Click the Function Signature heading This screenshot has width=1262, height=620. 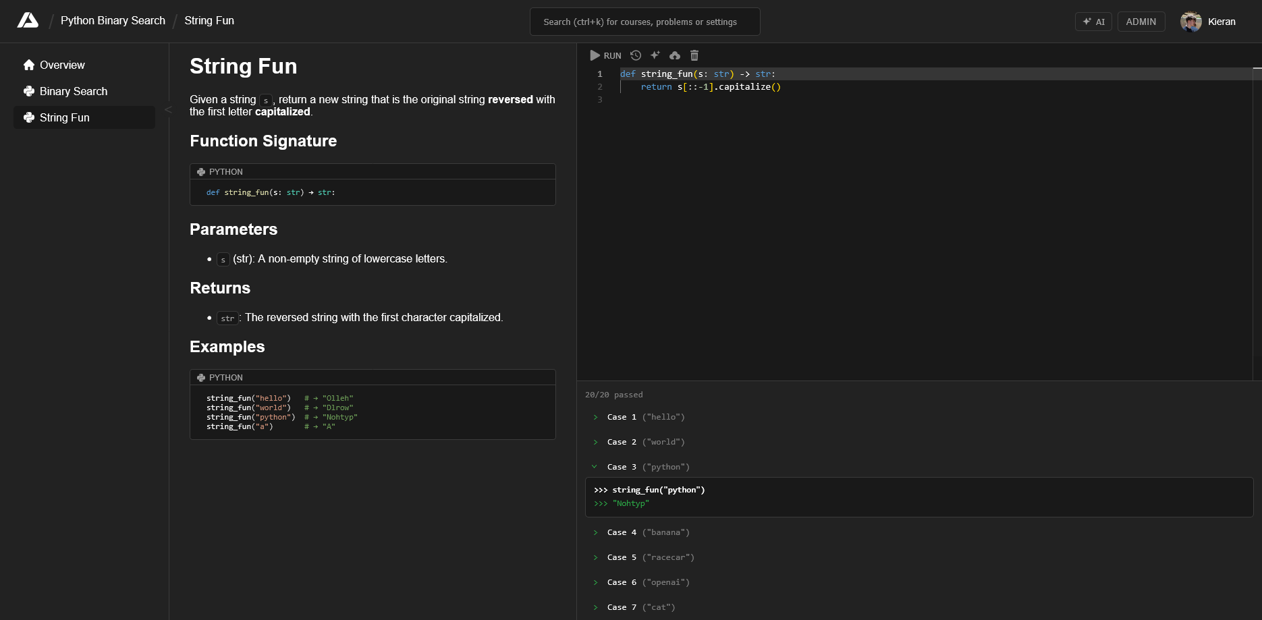point(263,141)
